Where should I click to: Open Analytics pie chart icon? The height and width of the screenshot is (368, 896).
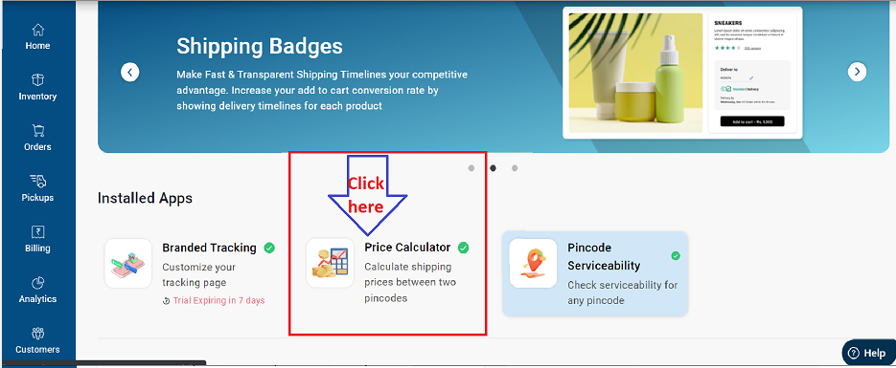click(37, 283)
